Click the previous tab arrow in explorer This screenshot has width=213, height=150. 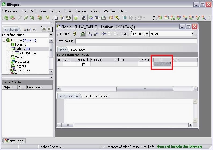click(x=44, y=29)
